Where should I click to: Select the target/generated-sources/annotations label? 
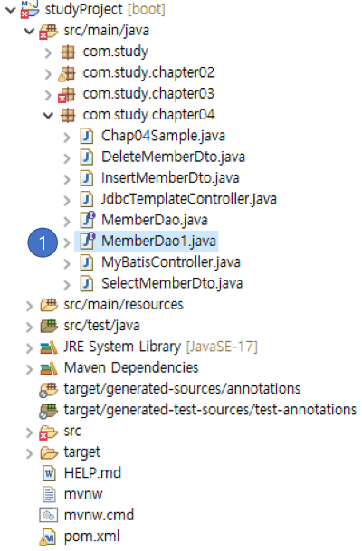pyautogui.click(x=182, y=389)
